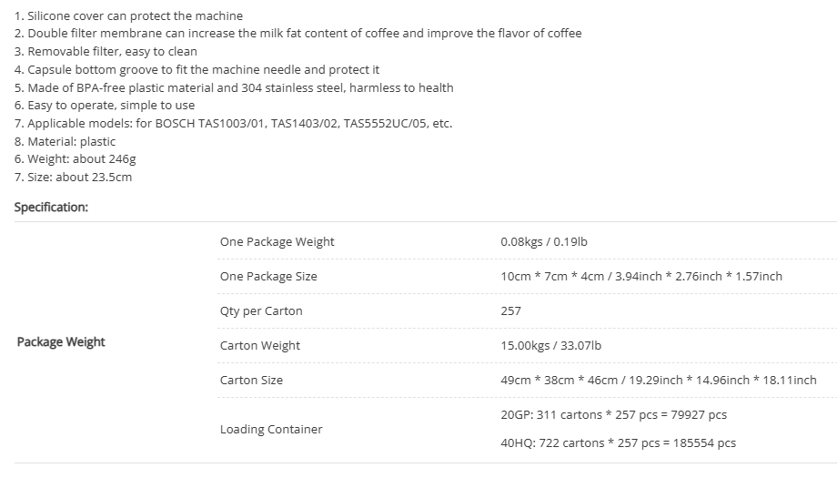Click the 20GP container loading line
837x478 pixels.
614,415
